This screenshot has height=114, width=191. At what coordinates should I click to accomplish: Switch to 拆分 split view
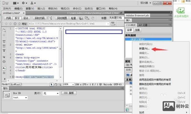point(17,18)
